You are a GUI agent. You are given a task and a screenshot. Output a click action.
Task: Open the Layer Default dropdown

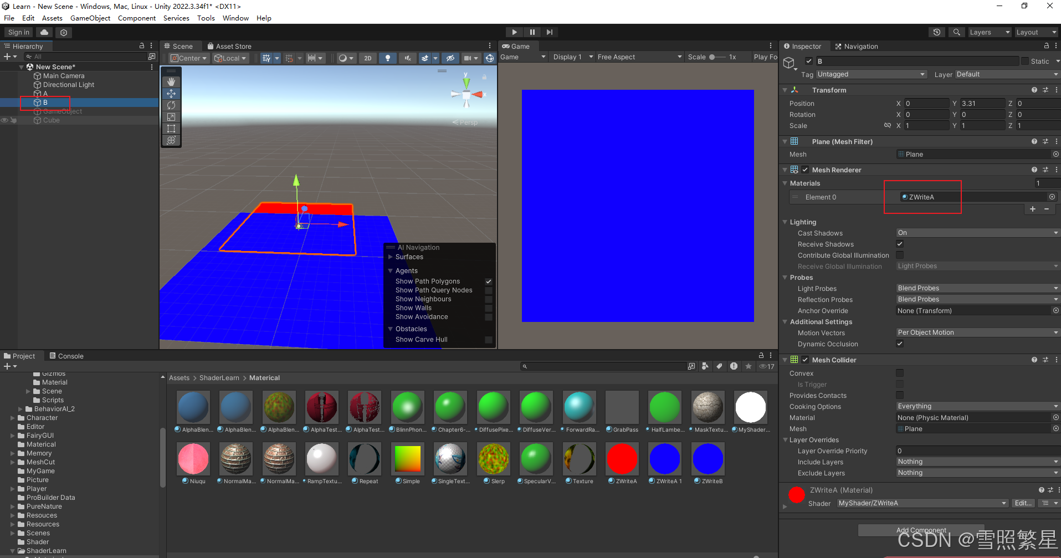click(x=1007, y=74)
